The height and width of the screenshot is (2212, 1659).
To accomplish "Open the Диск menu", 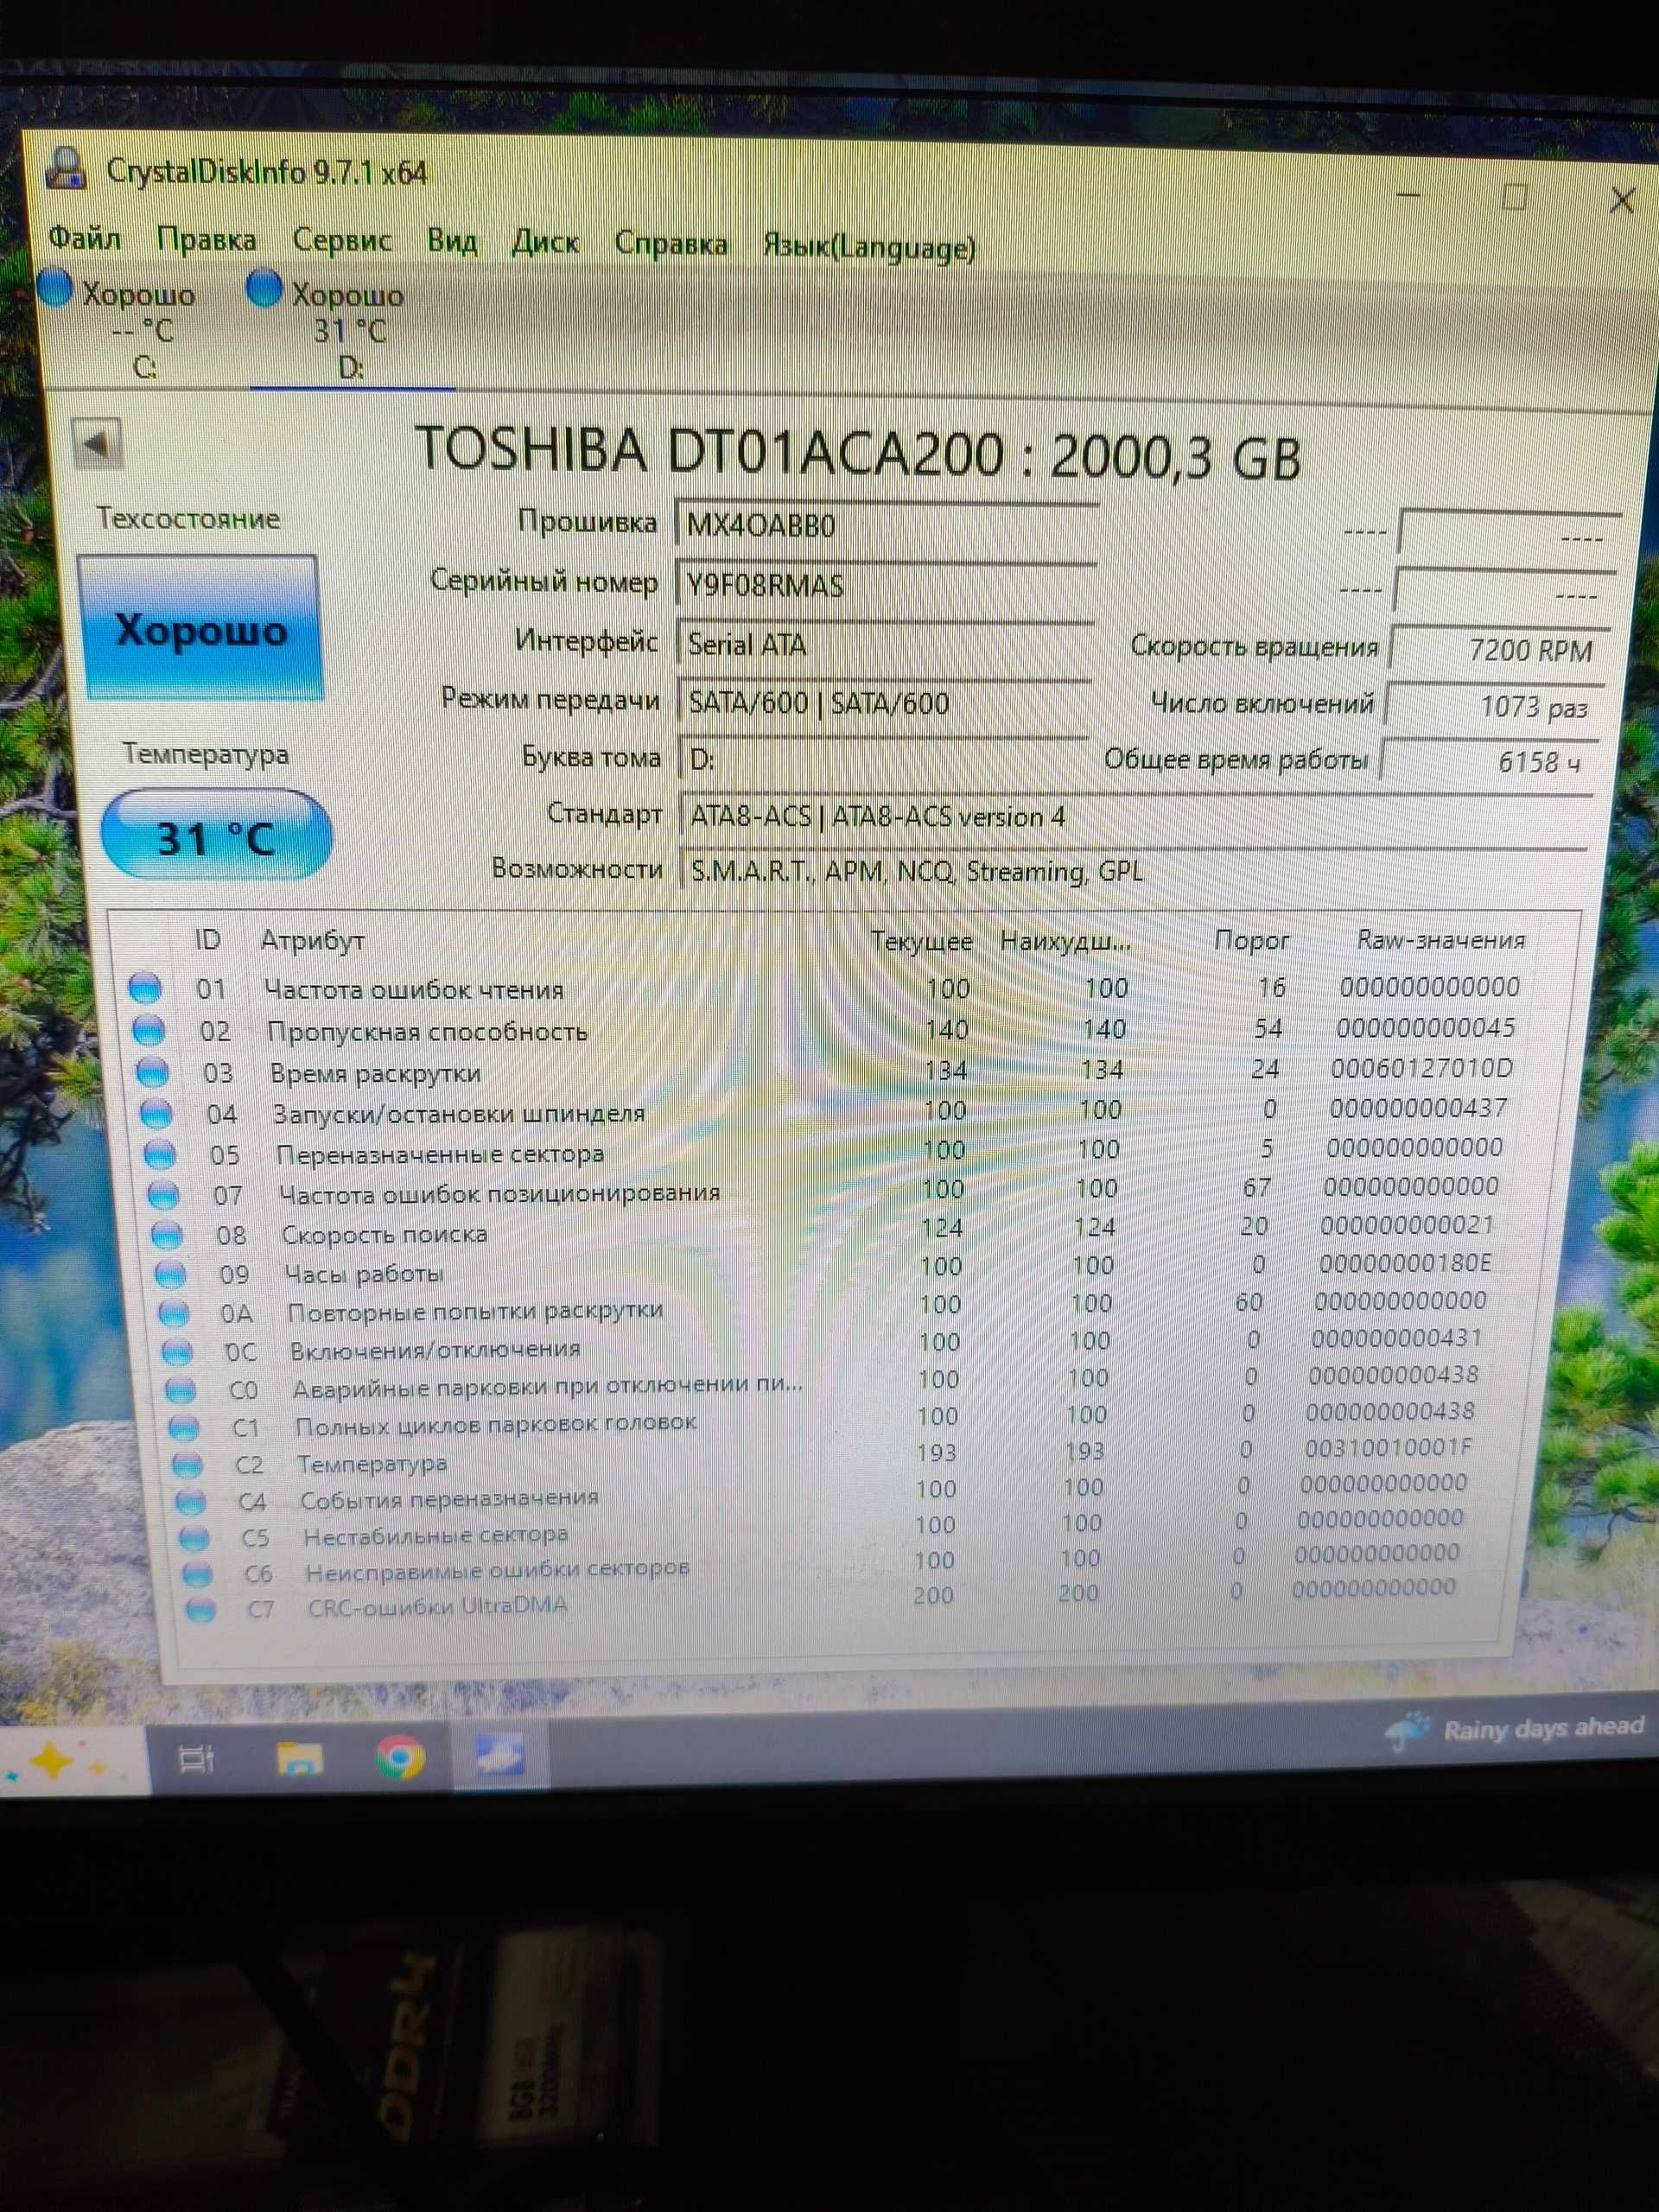I will click(x=545, y=242).
